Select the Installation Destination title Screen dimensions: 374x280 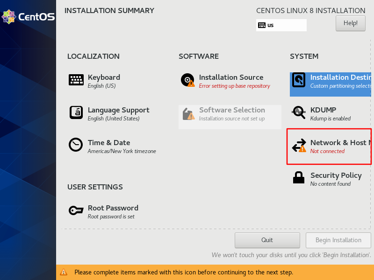[x=341, y=77]
